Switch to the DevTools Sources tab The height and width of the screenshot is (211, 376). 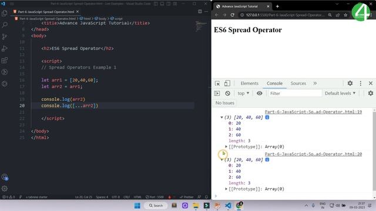[x=298, y=83]
